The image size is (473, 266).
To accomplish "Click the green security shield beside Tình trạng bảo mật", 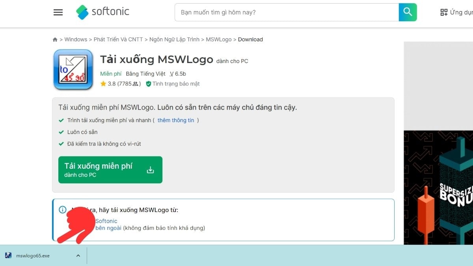I will tap(148, 84).
